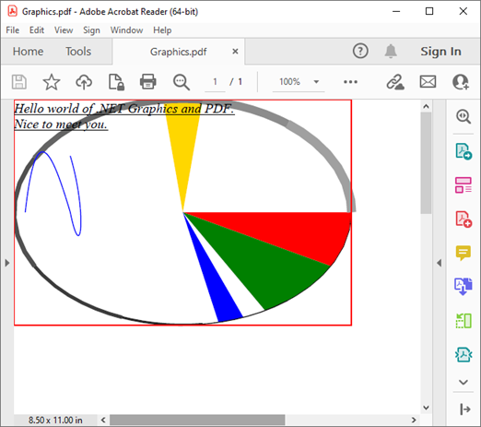The height and width of the screenshot is (427, 481).
Task: Open the find text magnifier tool
Action: (182, 82)
